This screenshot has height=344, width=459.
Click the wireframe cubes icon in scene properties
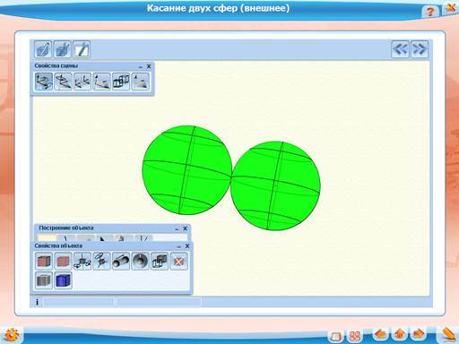pyautogui.click(x=121, y=82)
